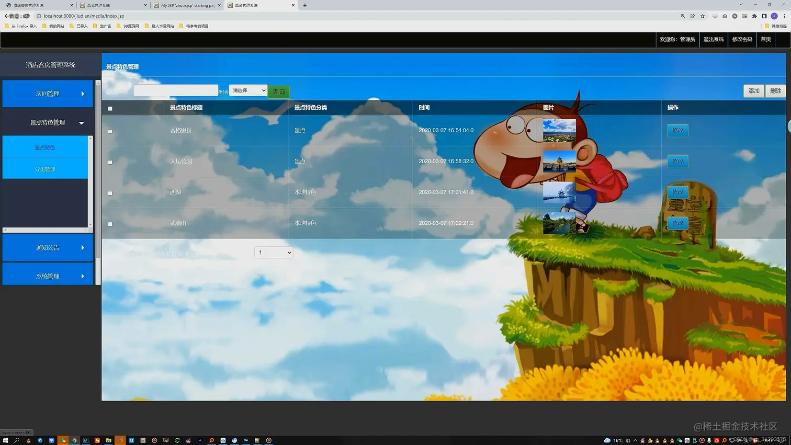Click timestamp 2020-03-07 17:01:41.0
The width and height of the screenshot is (791, 445).
[446, 192]
